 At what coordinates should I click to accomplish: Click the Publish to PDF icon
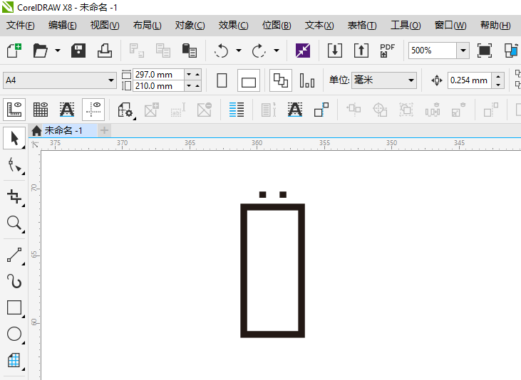tap(387, 51)
